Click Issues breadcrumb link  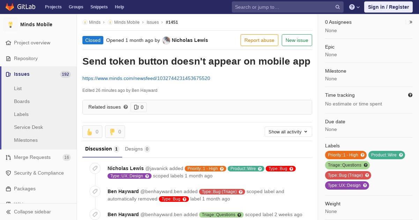pos(153,22)
